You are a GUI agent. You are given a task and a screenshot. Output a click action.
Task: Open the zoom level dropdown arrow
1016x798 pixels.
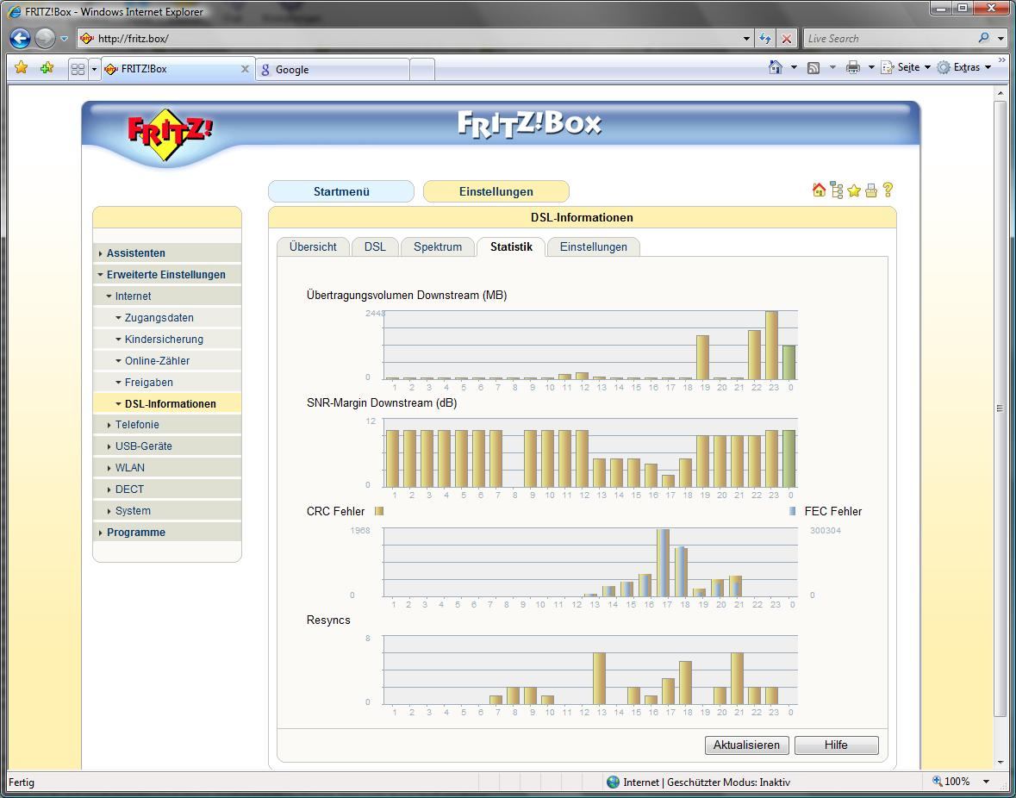pos(986,782)
